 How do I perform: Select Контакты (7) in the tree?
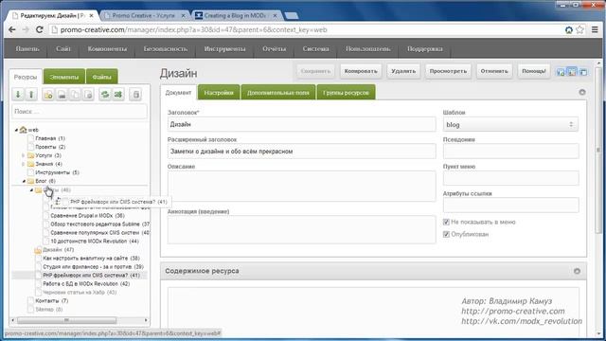pos(51,301)
